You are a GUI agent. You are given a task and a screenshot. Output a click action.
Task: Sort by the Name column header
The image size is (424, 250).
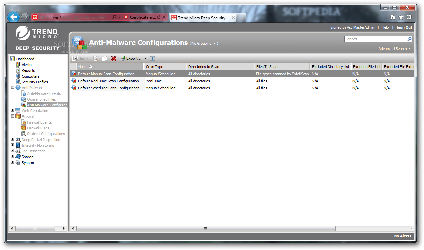(110, 67)
